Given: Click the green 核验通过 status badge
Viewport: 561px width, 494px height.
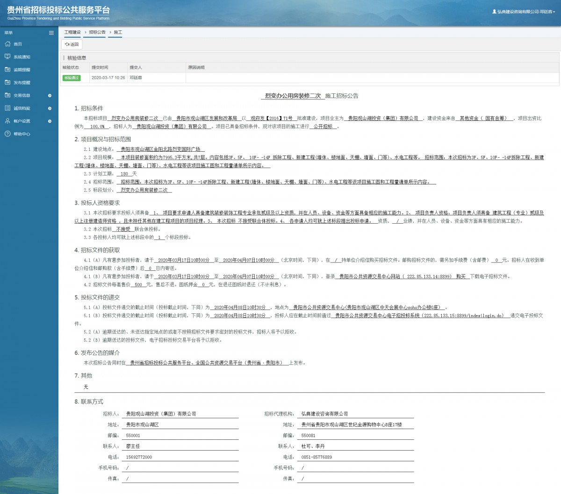Looking at the screenshot, I should (72, 78).
